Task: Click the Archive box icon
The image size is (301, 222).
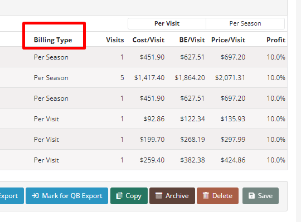Action: point(159,196)
